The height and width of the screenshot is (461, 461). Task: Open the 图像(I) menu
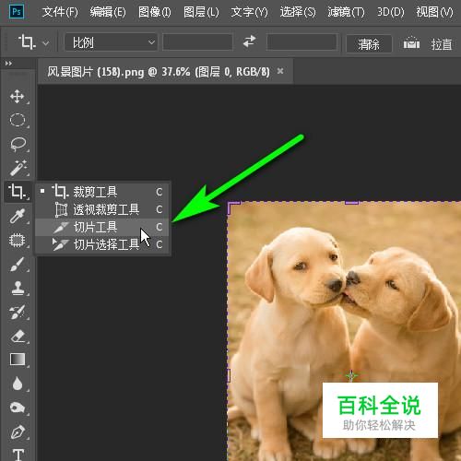coord(154,12)
